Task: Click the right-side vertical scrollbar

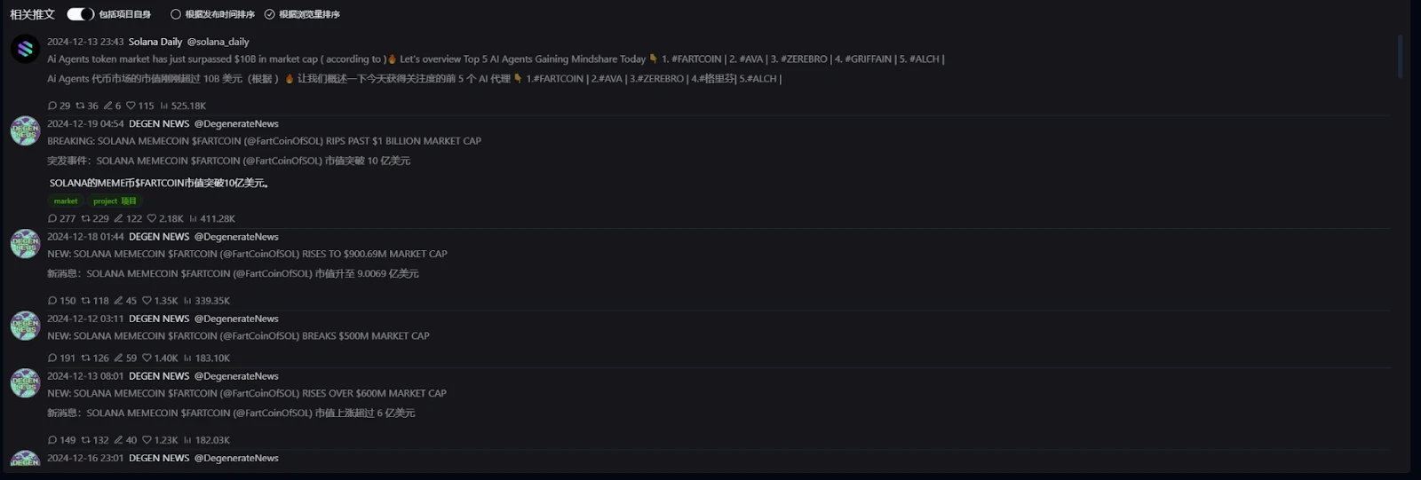Action: 1401,57
